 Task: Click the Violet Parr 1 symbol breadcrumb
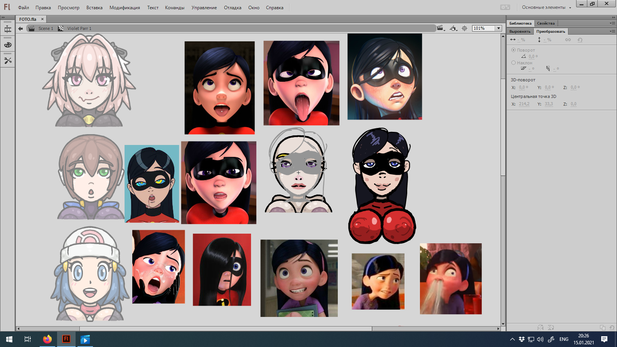[79, 29]
